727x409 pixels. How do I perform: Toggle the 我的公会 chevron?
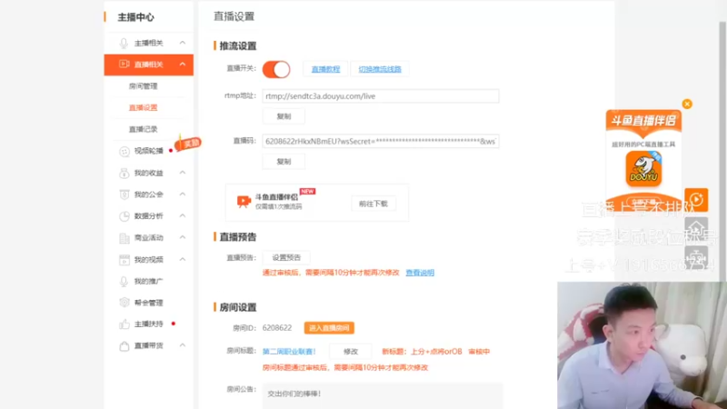pos(183,195)
